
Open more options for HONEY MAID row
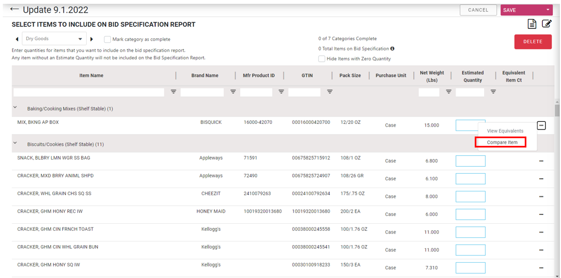[541, 214]
